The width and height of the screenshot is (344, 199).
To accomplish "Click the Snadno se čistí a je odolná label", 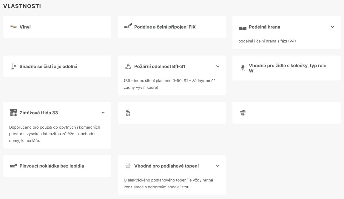I will point(48,67).
